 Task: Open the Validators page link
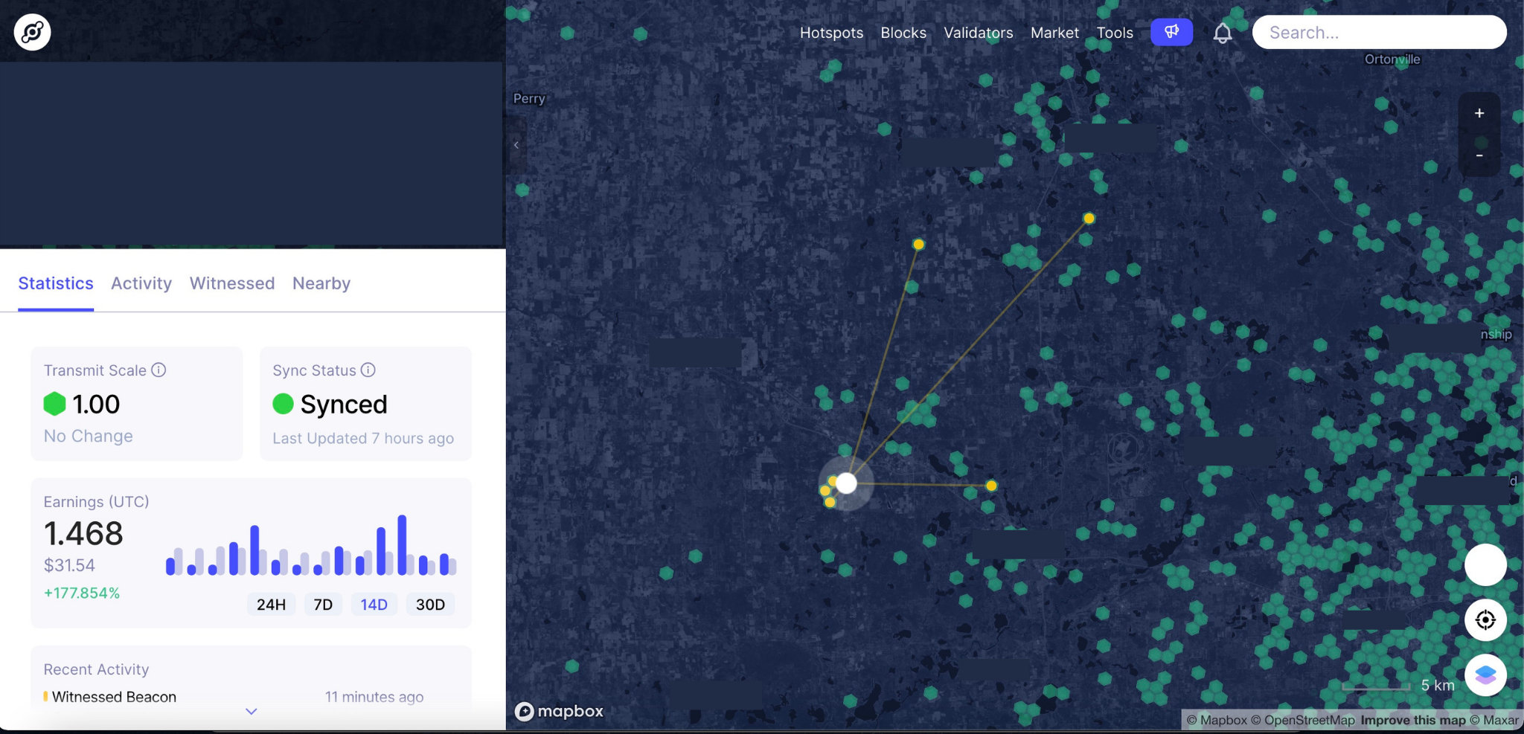coord(978,33)
